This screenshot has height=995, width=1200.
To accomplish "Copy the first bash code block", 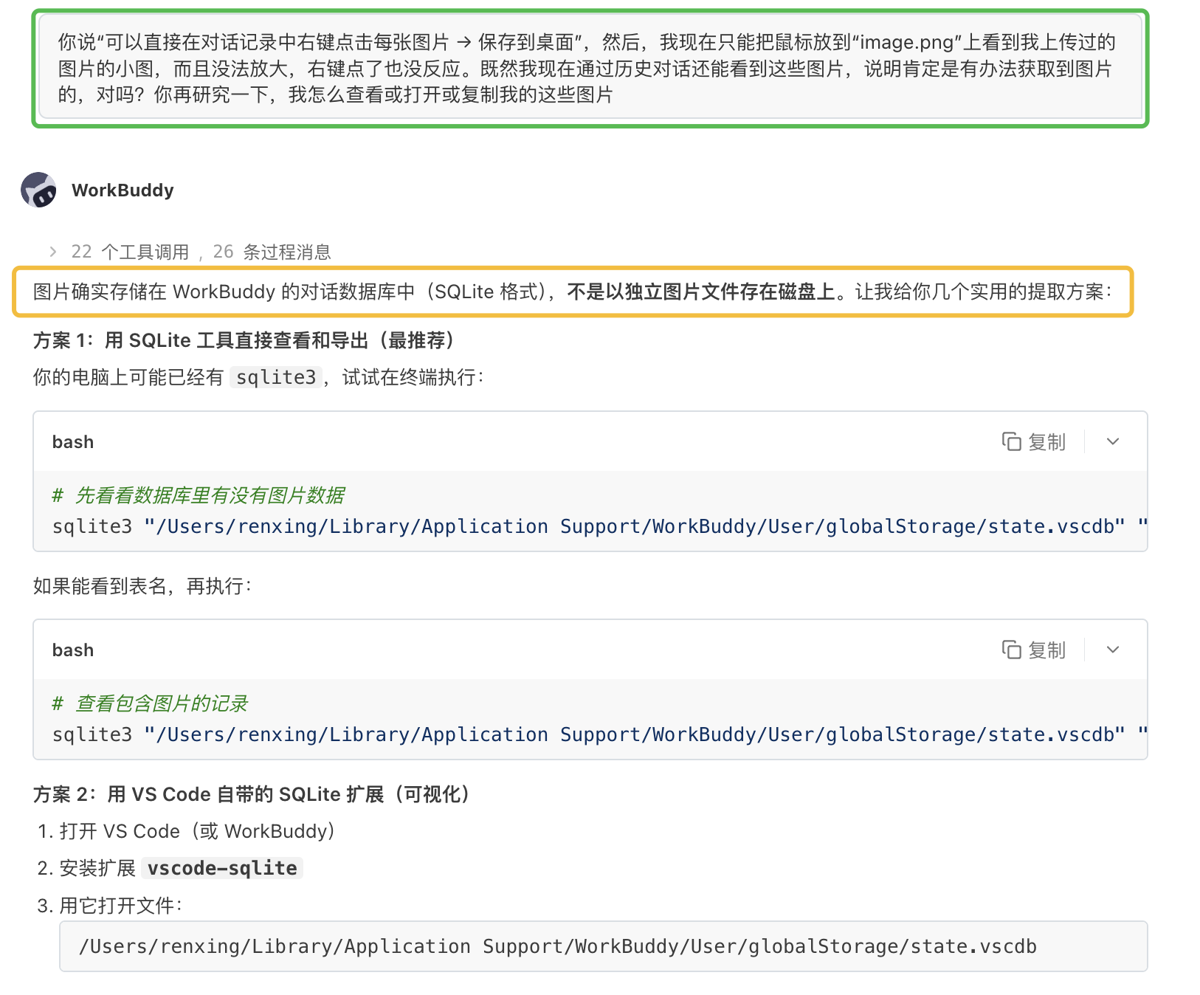I will 1034,441.
